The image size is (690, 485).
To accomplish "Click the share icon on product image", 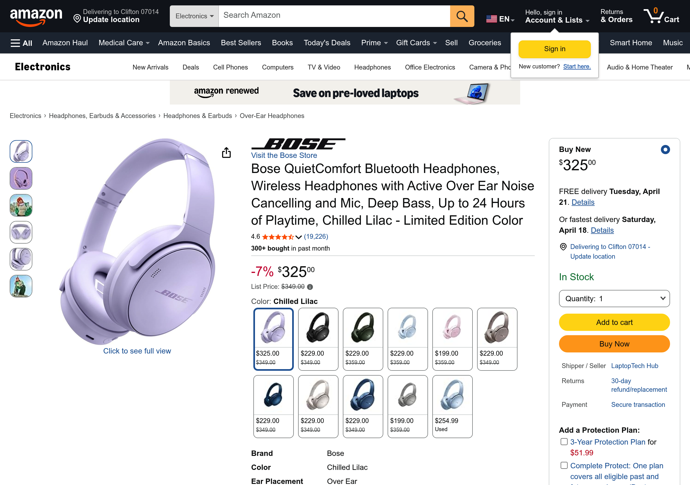I will (x=227, y=153).
